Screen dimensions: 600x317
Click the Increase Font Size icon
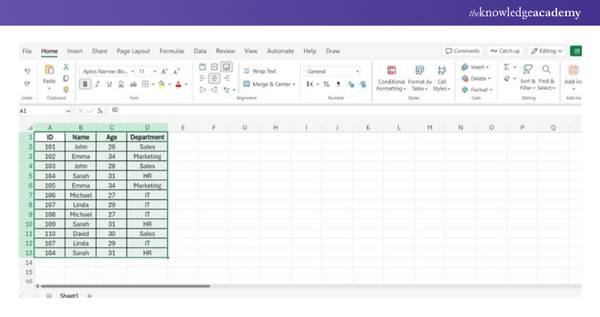point(164,71)
